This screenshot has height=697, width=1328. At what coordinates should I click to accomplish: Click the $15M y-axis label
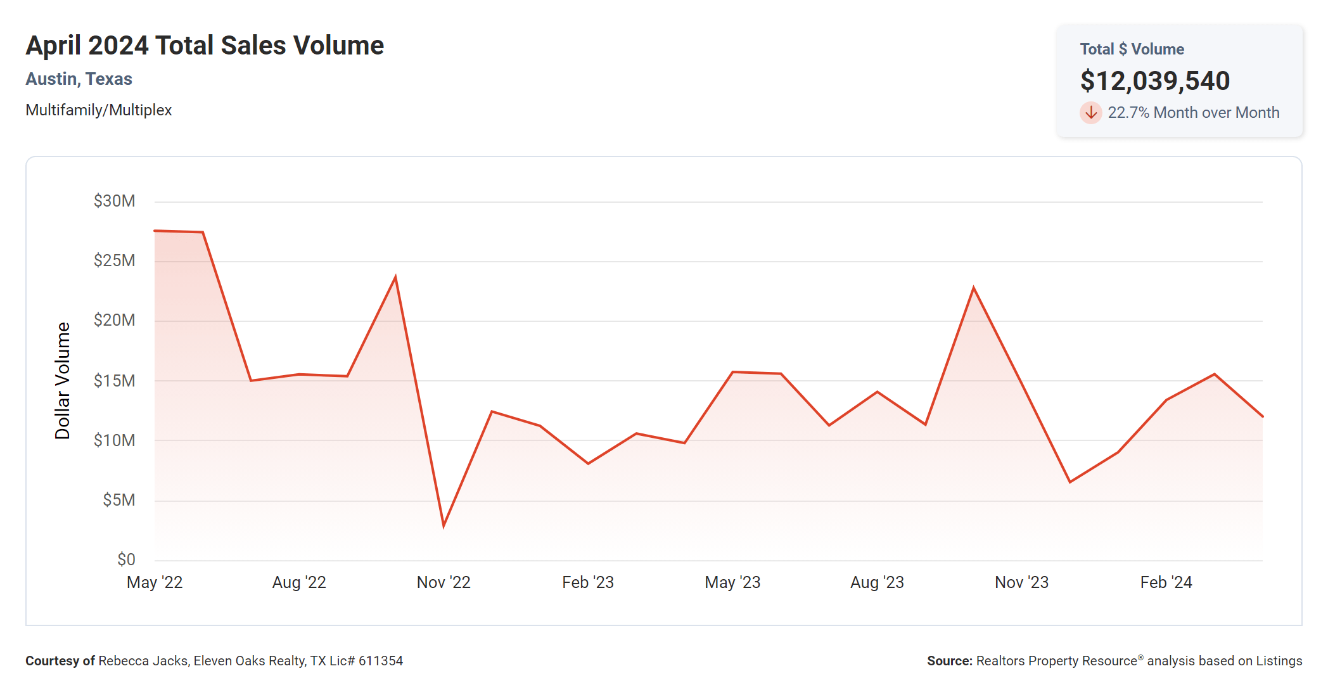114,381
